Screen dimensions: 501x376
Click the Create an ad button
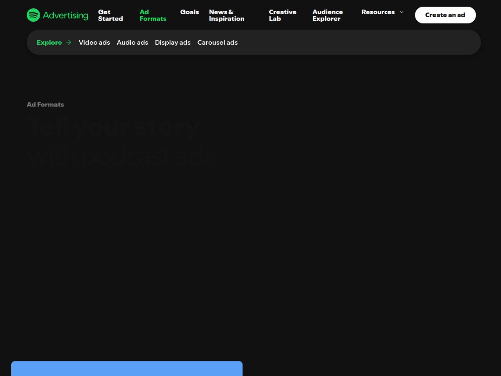[445, 15]
